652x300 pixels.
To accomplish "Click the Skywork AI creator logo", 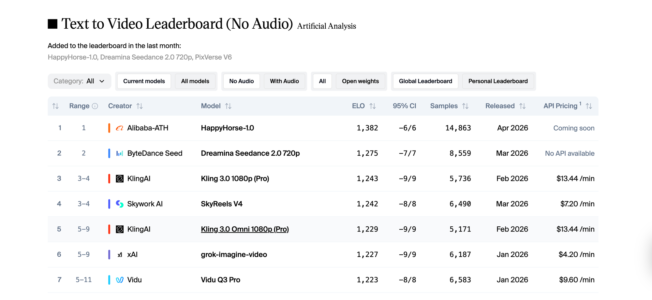I will tap(119, 204).
